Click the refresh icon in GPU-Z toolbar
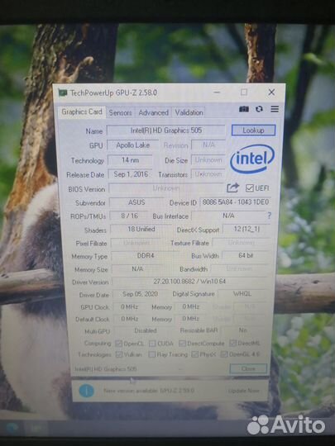 click(259, 109)
